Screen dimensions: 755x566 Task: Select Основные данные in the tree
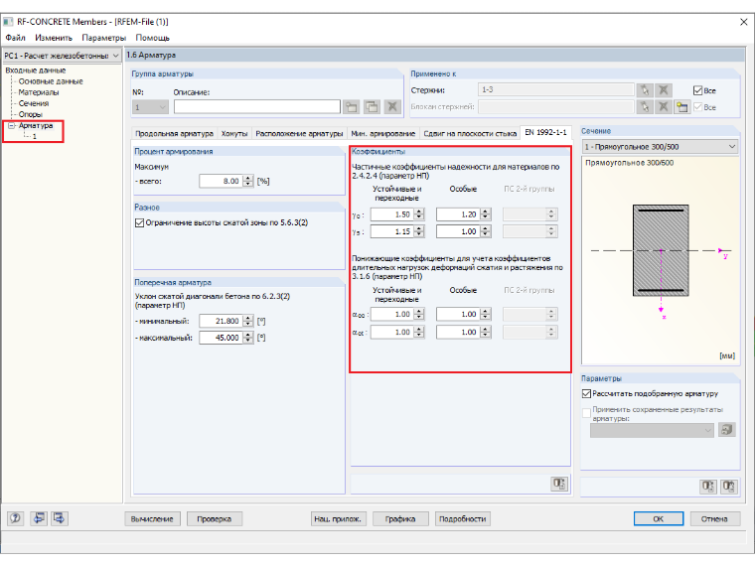tap(51, 81)
